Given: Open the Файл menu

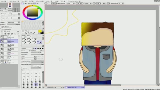Looking at the screenshot, I should [x=4, y=1].
